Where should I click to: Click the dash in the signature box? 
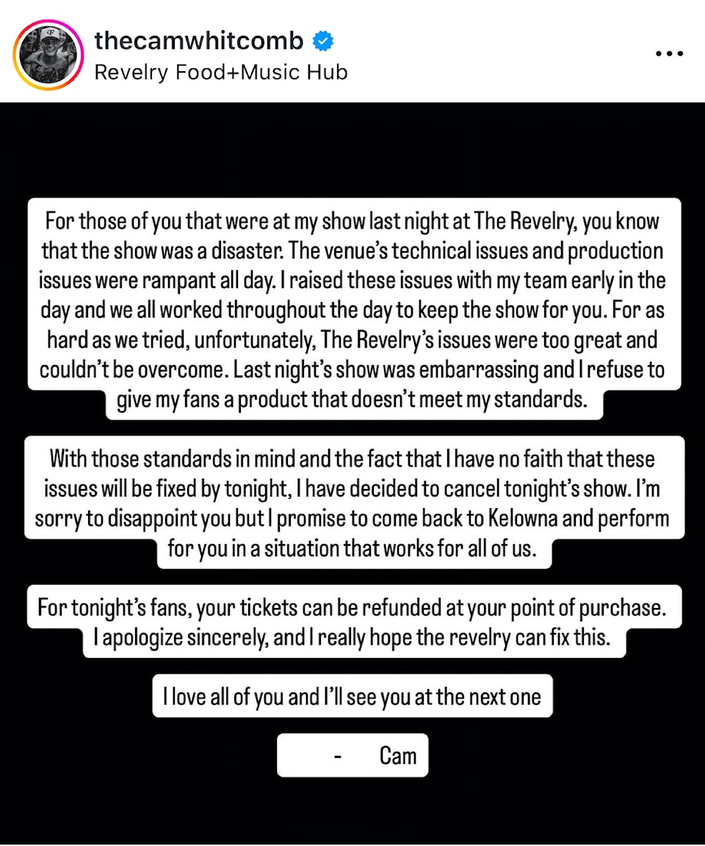(x=338, y=758)
